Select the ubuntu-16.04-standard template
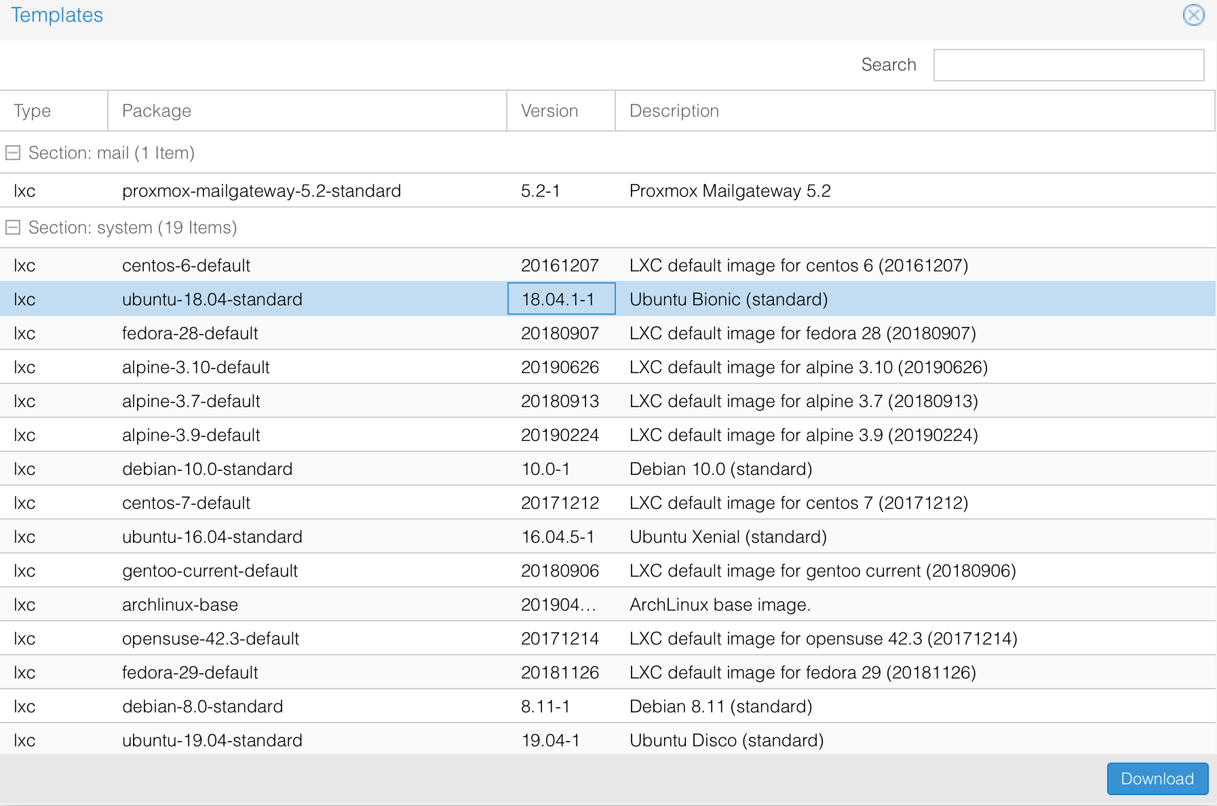 click(x=212, y=537)
